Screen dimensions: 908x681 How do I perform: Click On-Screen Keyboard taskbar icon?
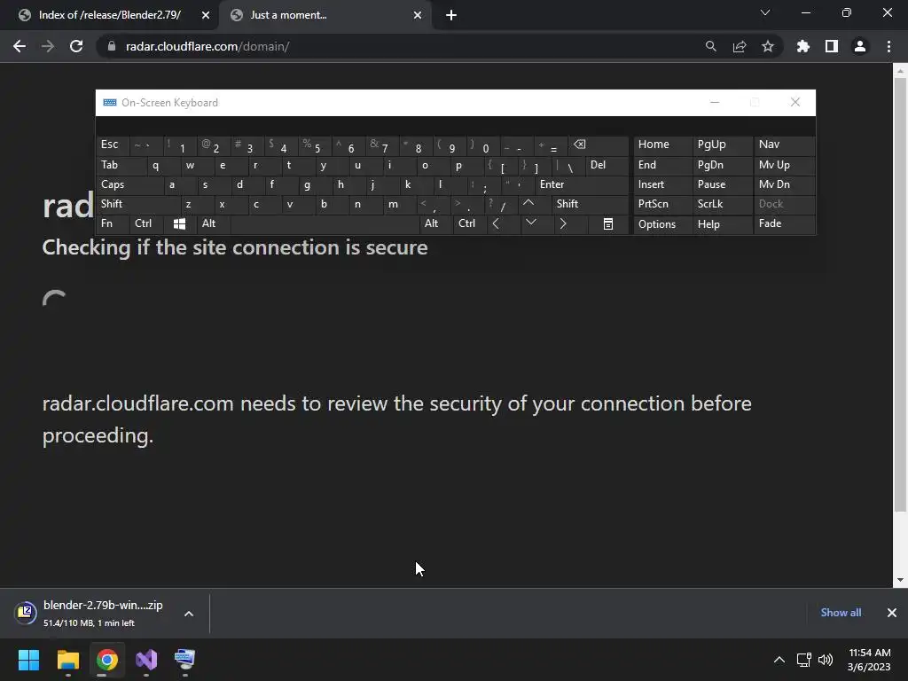pos(185,660)
